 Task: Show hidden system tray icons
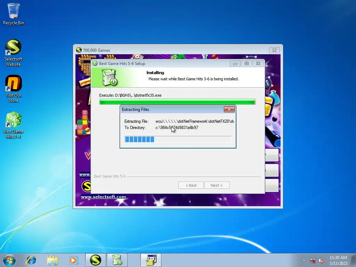304,260
